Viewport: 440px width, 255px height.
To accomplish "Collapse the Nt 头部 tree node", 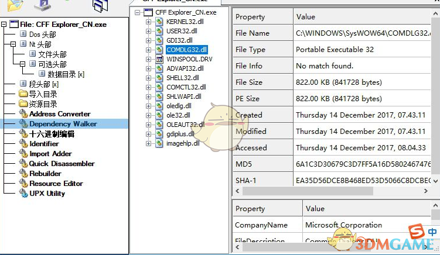I will [13, 44].
